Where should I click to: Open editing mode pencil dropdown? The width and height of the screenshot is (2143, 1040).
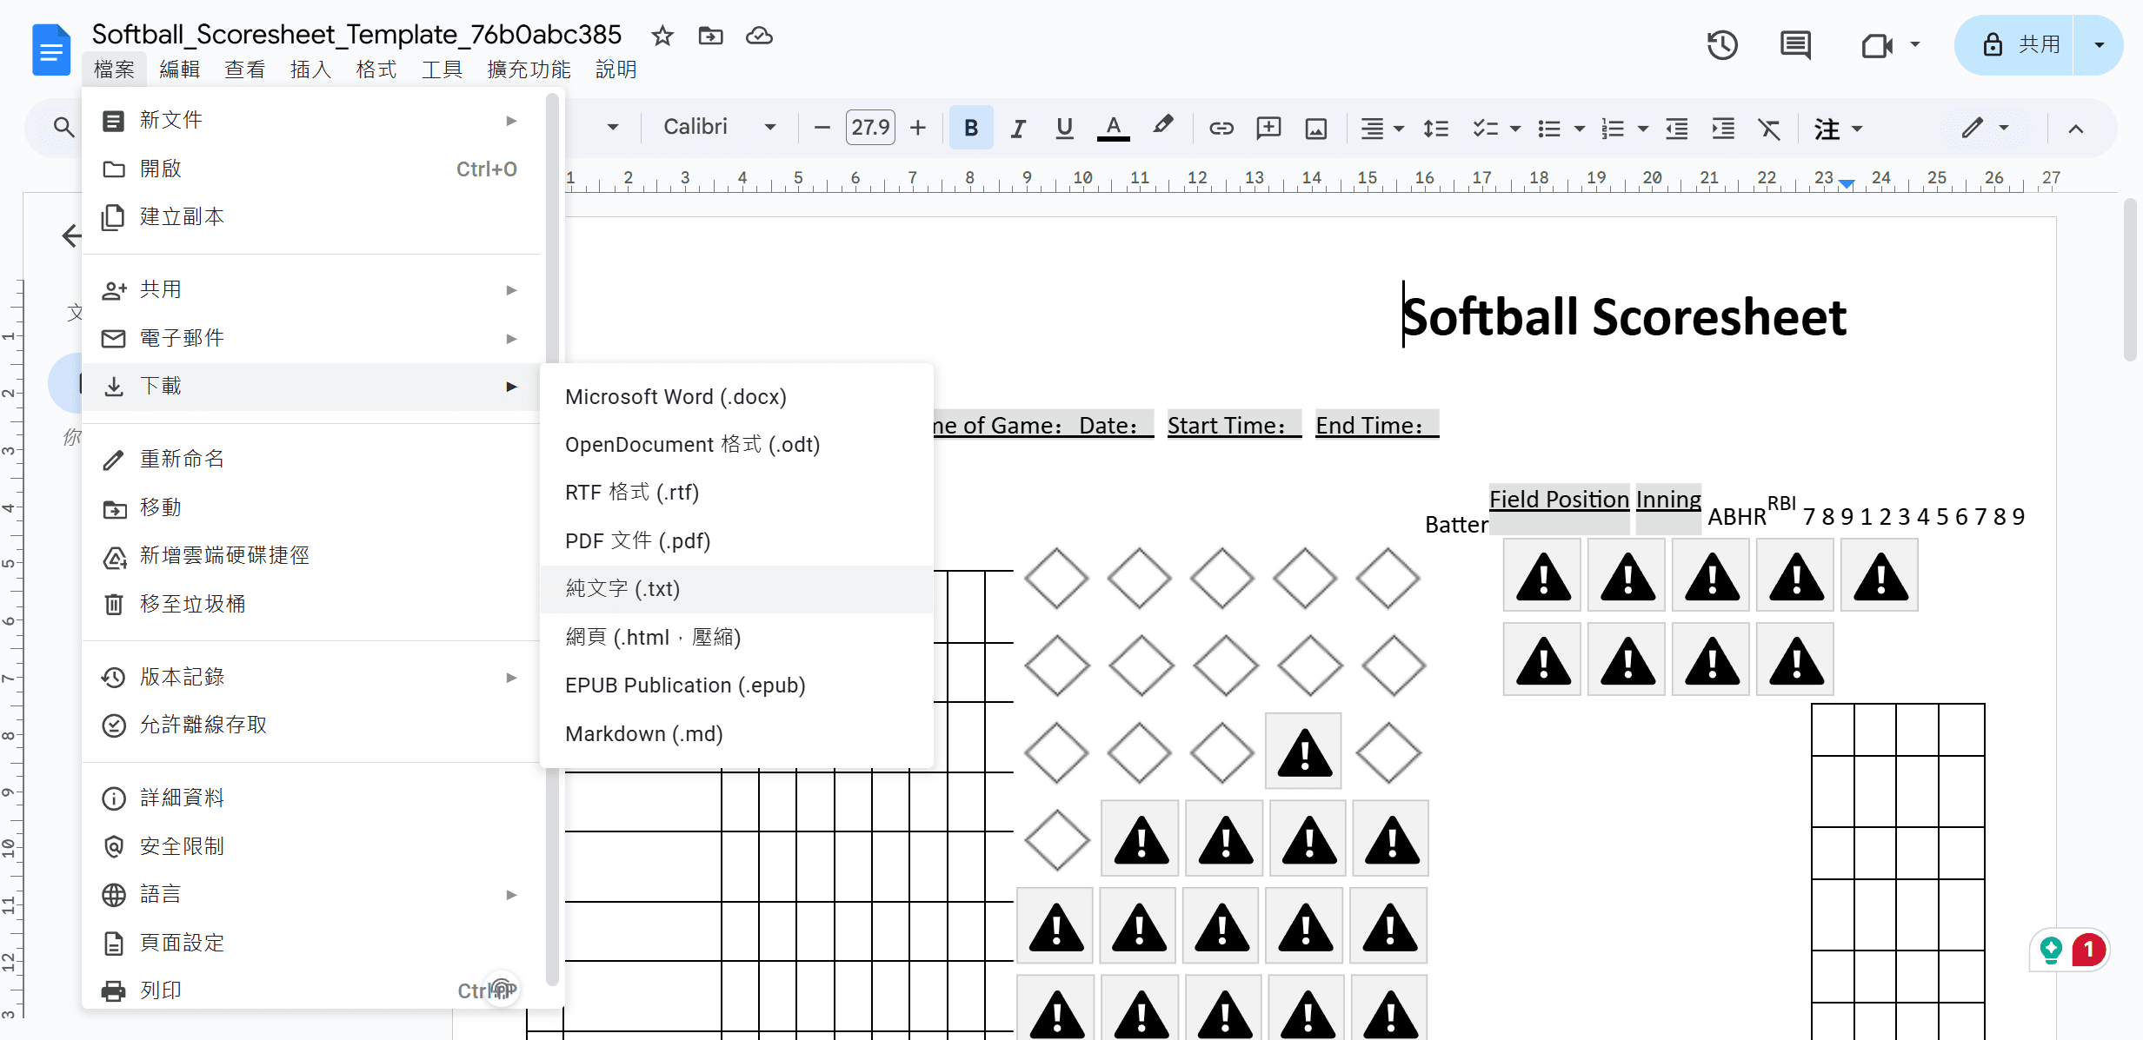(x=1986, y=128)
